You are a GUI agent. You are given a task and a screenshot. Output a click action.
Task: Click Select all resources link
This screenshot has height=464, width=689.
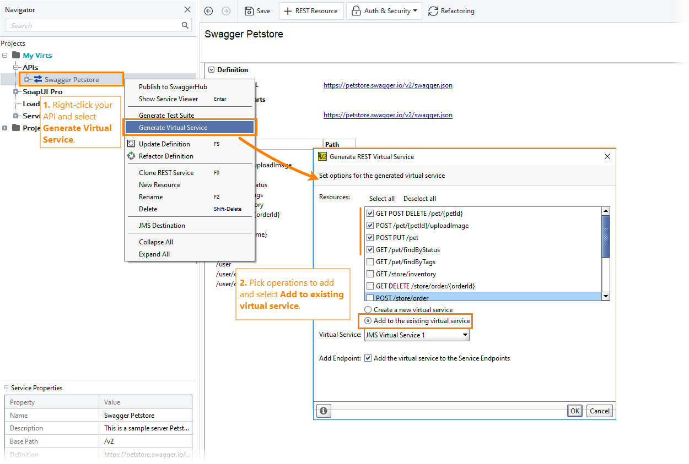(382, 199)
